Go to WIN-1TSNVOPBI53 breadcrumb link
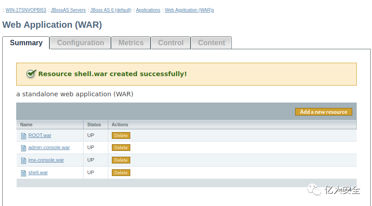The image size is (372, 206). [x=26, y=10]
